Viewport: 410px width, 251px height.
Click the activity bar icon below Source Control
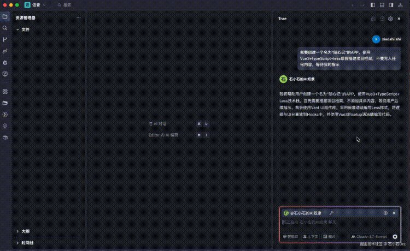5,51
